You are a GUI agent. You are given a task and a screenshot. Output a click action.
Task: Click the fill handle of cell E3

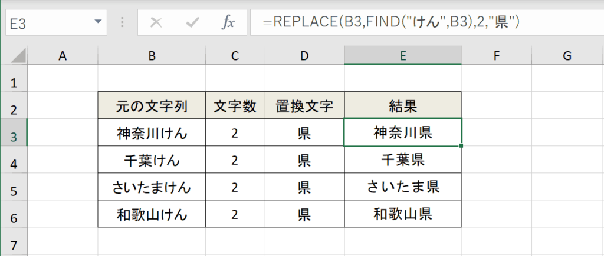(x=461, y=146)
